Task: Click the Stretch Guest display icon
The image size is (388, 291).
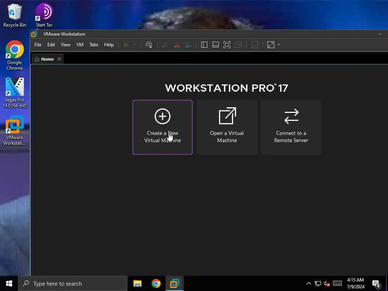Action: click(x=271, y=45)
